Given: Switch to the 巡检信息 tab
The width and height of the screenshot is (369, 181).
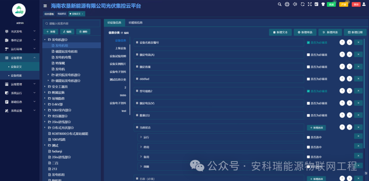Looking at the screenshot, I should click(x=136, y=23).
